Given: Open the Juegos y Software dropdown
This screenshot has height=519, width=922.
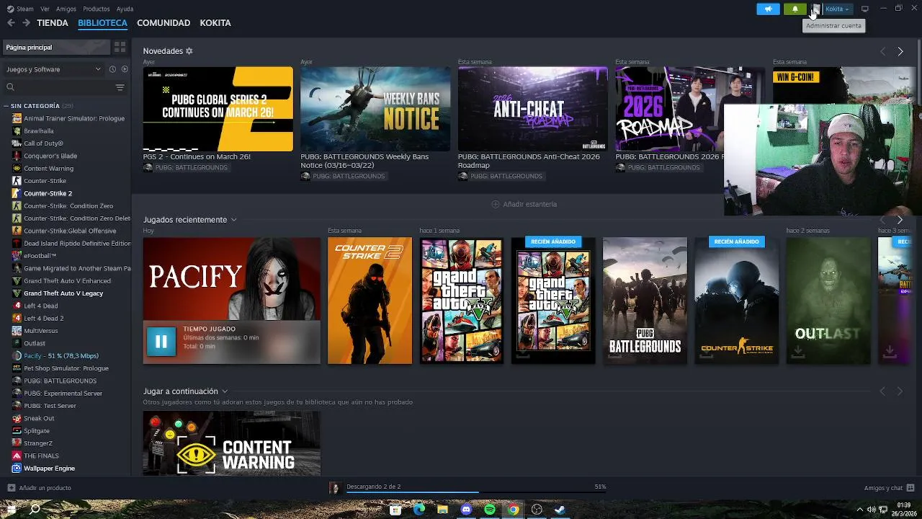Looking at the screenshot, I should (x=54, y=69).
